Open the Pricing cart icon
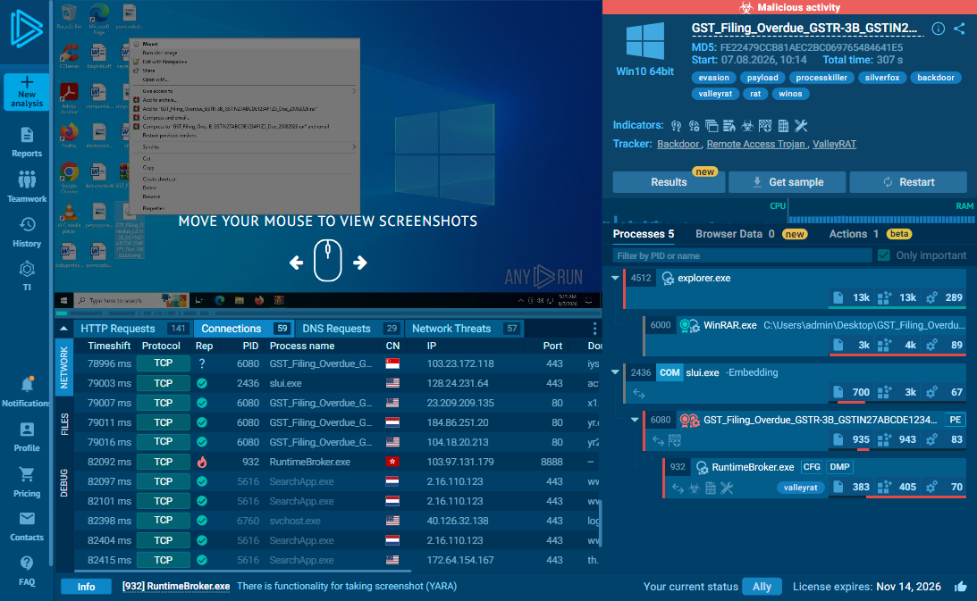The width and height of the screenshot is (977, 601). coord(26,482)
